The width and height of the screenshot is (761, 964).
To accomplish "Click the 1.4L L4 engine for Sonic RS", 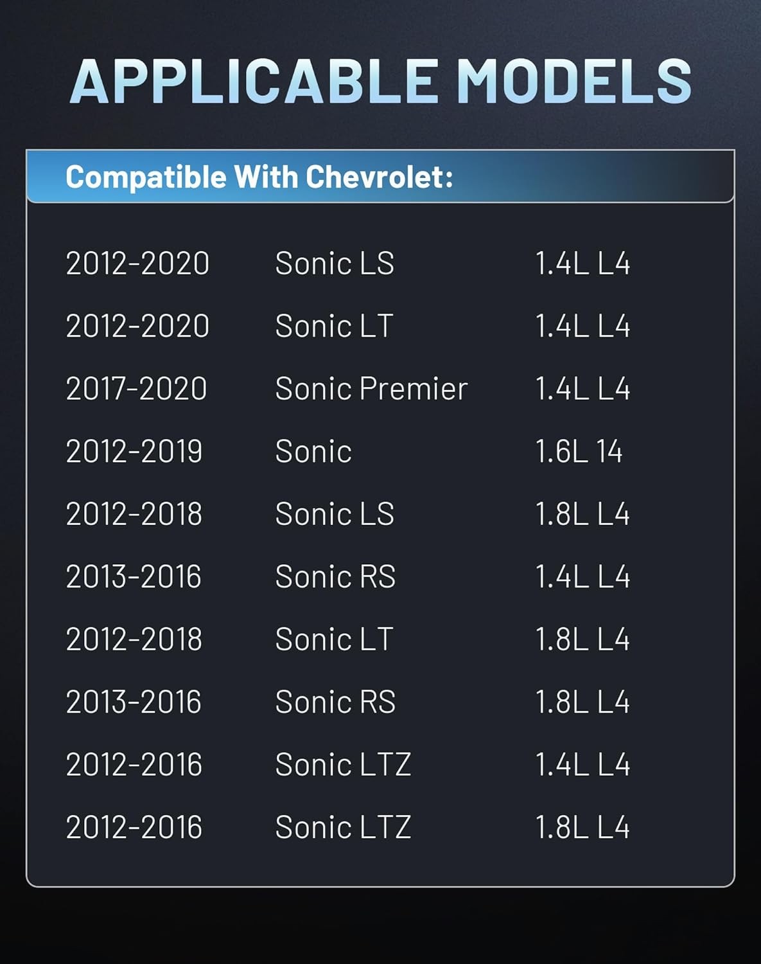I will 582,576.
